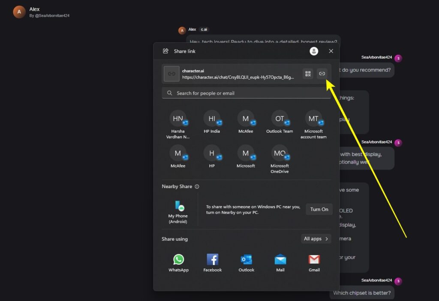
Task: Choose the Outlook Team contact
Action: [280, 122]
